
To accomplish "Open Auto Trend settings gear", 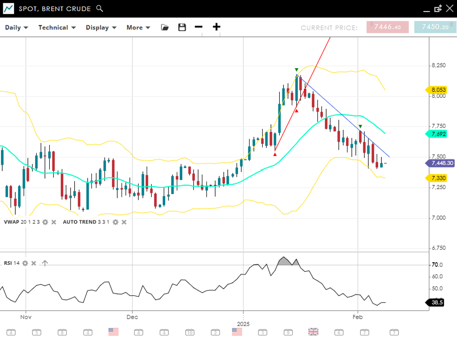I will (x=116, y=222).
